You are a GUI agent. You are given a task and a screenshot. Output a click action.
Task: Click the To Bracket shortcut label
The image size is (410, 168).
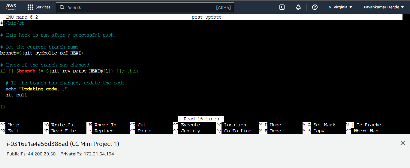(370, 125)
